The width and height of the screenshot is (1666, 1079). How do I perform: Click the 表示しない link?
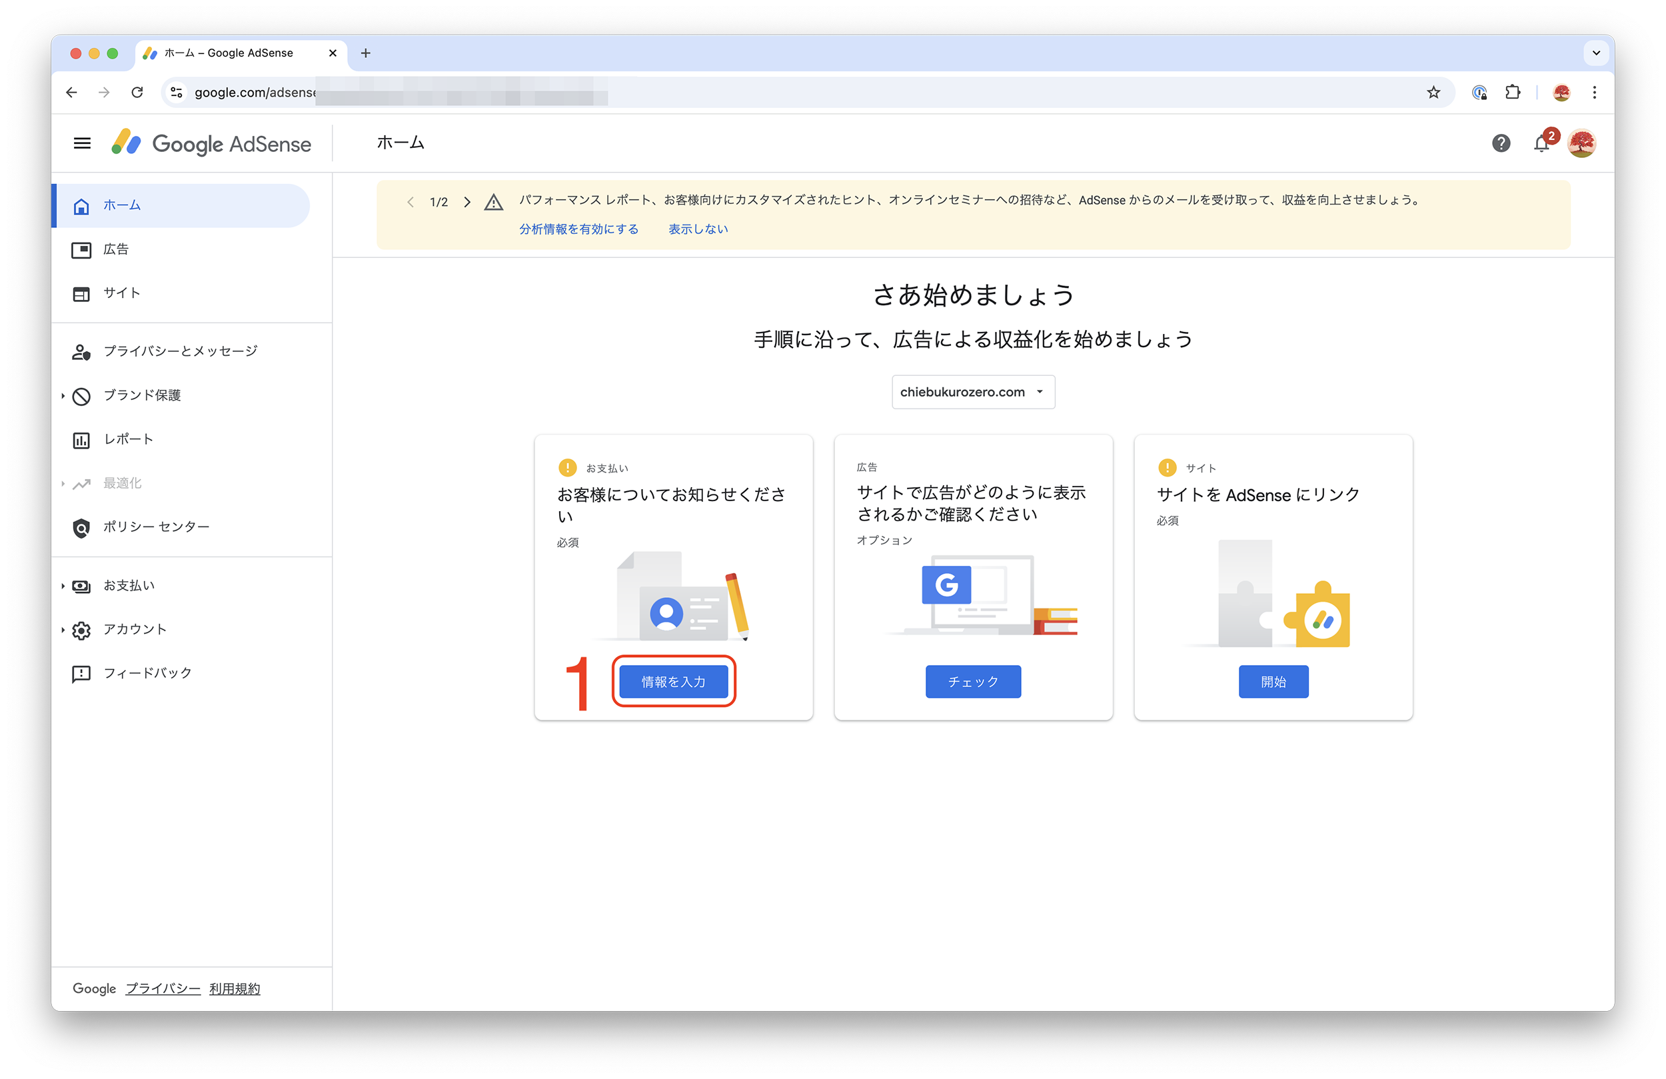(x=698, y=229)
